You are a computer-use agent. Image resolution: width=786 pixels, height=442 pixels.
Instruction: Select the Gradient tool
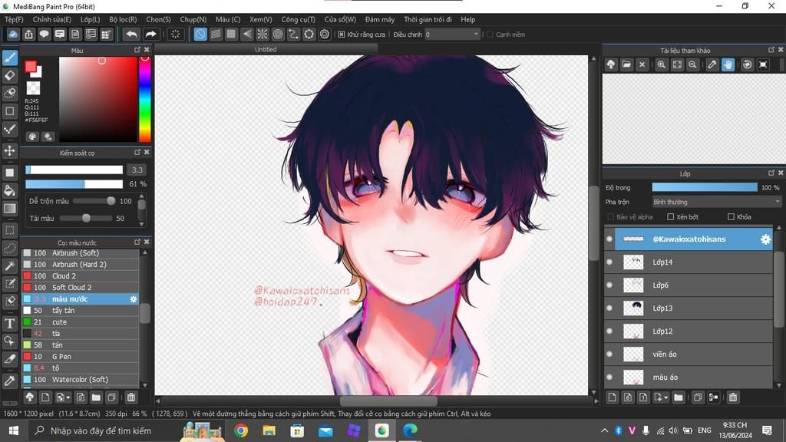coord(9,209)
